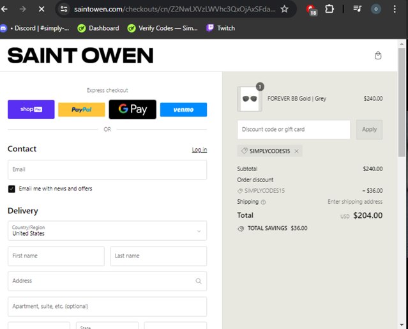Screen dimensions: 408x329
Task: Click the Subtotal $240.00 value
Action: [373, 169]
